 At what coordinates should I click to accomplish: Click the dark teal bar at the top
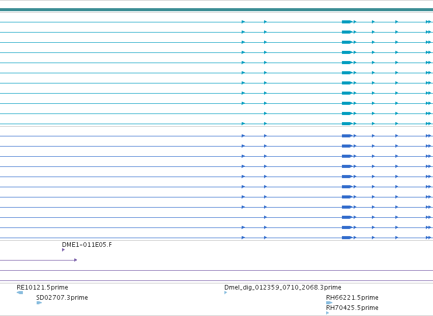pos(217,10)
